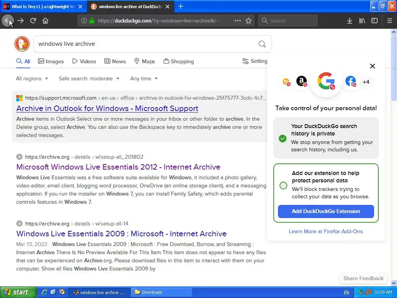Open Learn More at Firefox Add-Ons
The image size is (397, 298).
(x=326, y=231)
